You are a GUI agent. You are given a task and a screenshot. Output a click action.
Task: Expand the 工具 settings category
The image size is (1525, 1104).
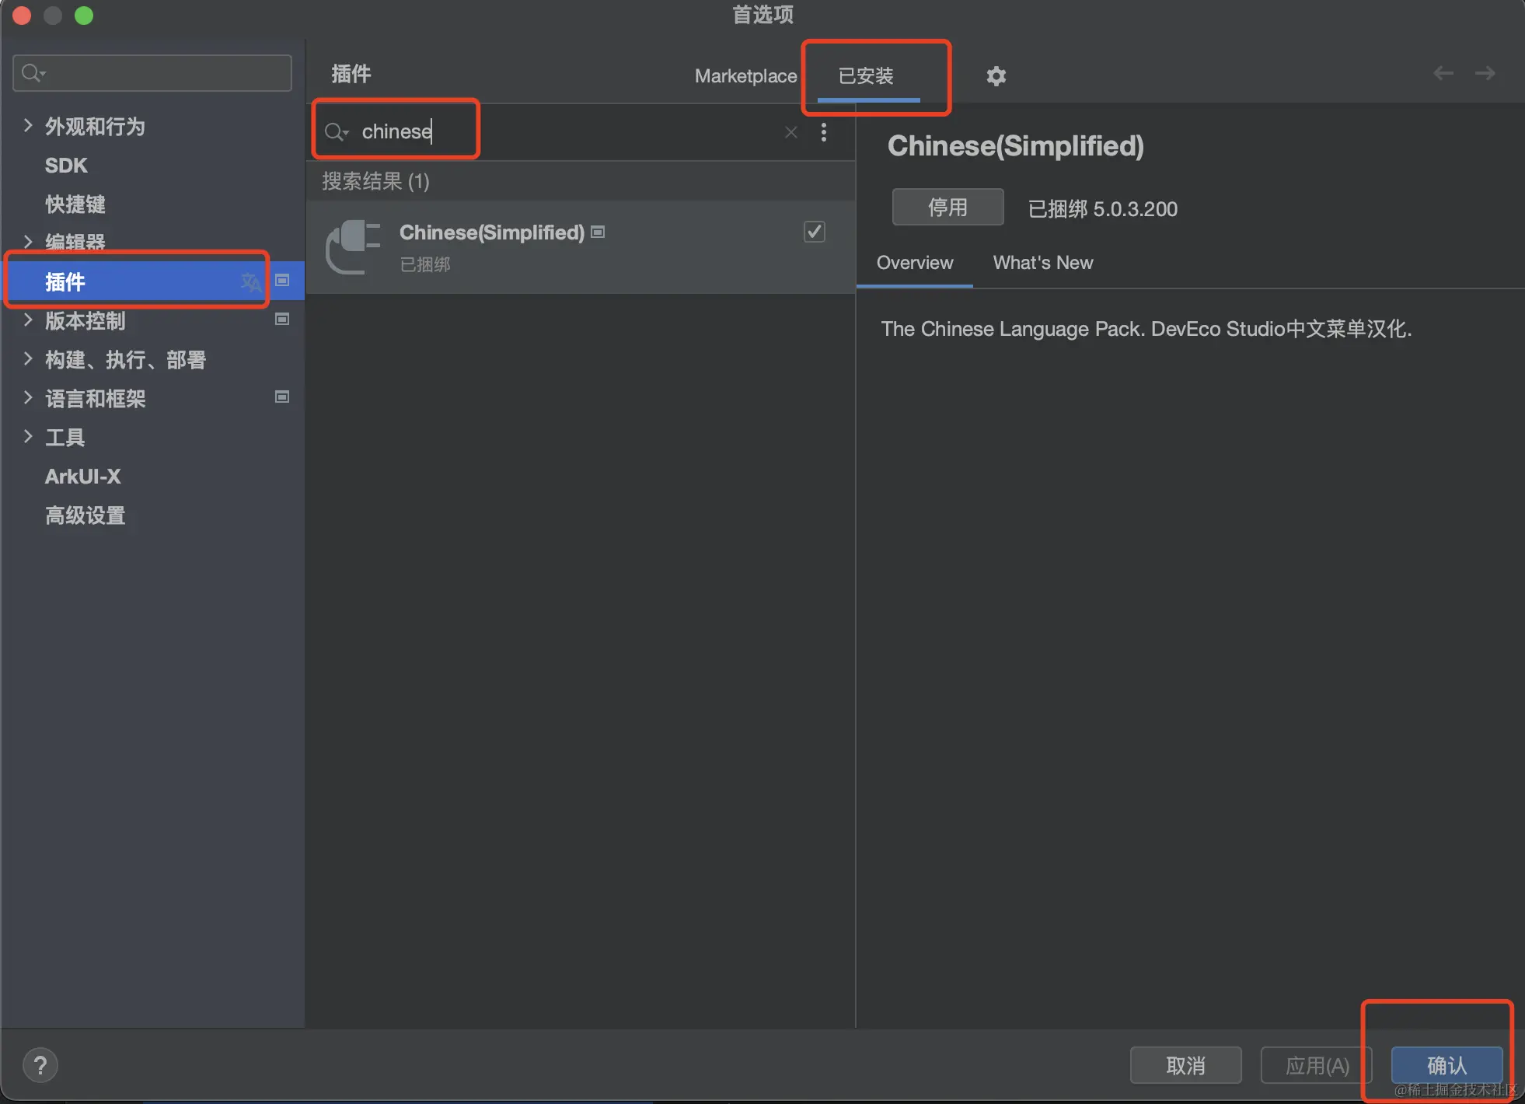coord(28,437)
